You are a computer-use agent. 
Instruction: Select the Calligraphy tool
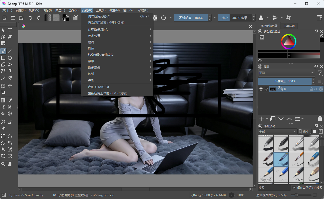pos(10,37)
